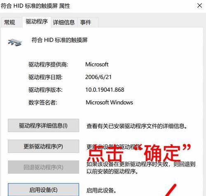This screenshot has width=206, height=196.
Task: Click the Microsoft Windows signer value
Action: point(109,103)
